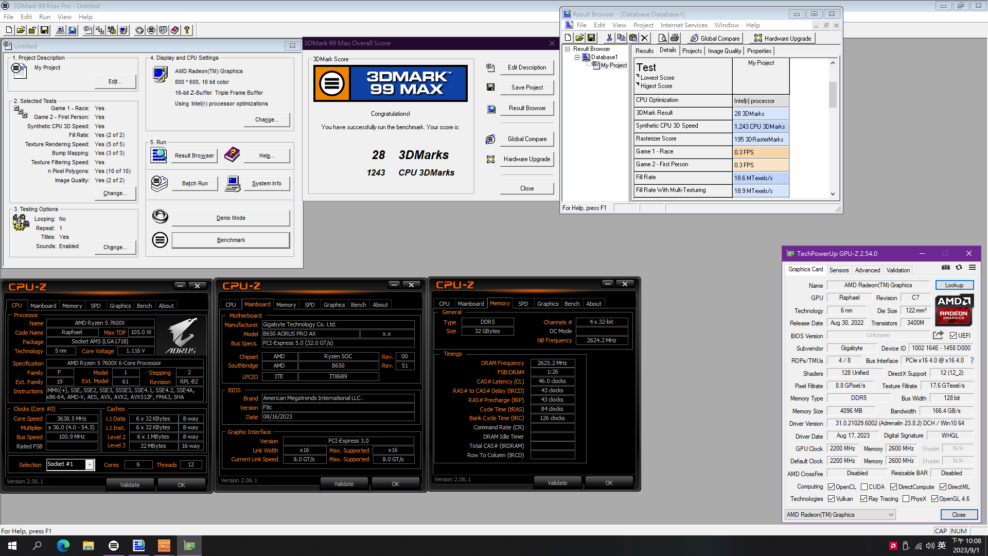
Task: Click the Benchmark button in 3DMark
Action: pyautogui.click(x=231, y=240)
